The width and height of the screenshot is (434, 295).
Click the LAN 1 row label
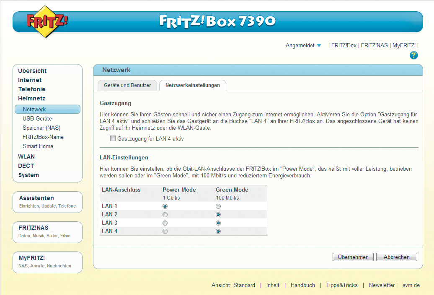(x=109, y=206)
